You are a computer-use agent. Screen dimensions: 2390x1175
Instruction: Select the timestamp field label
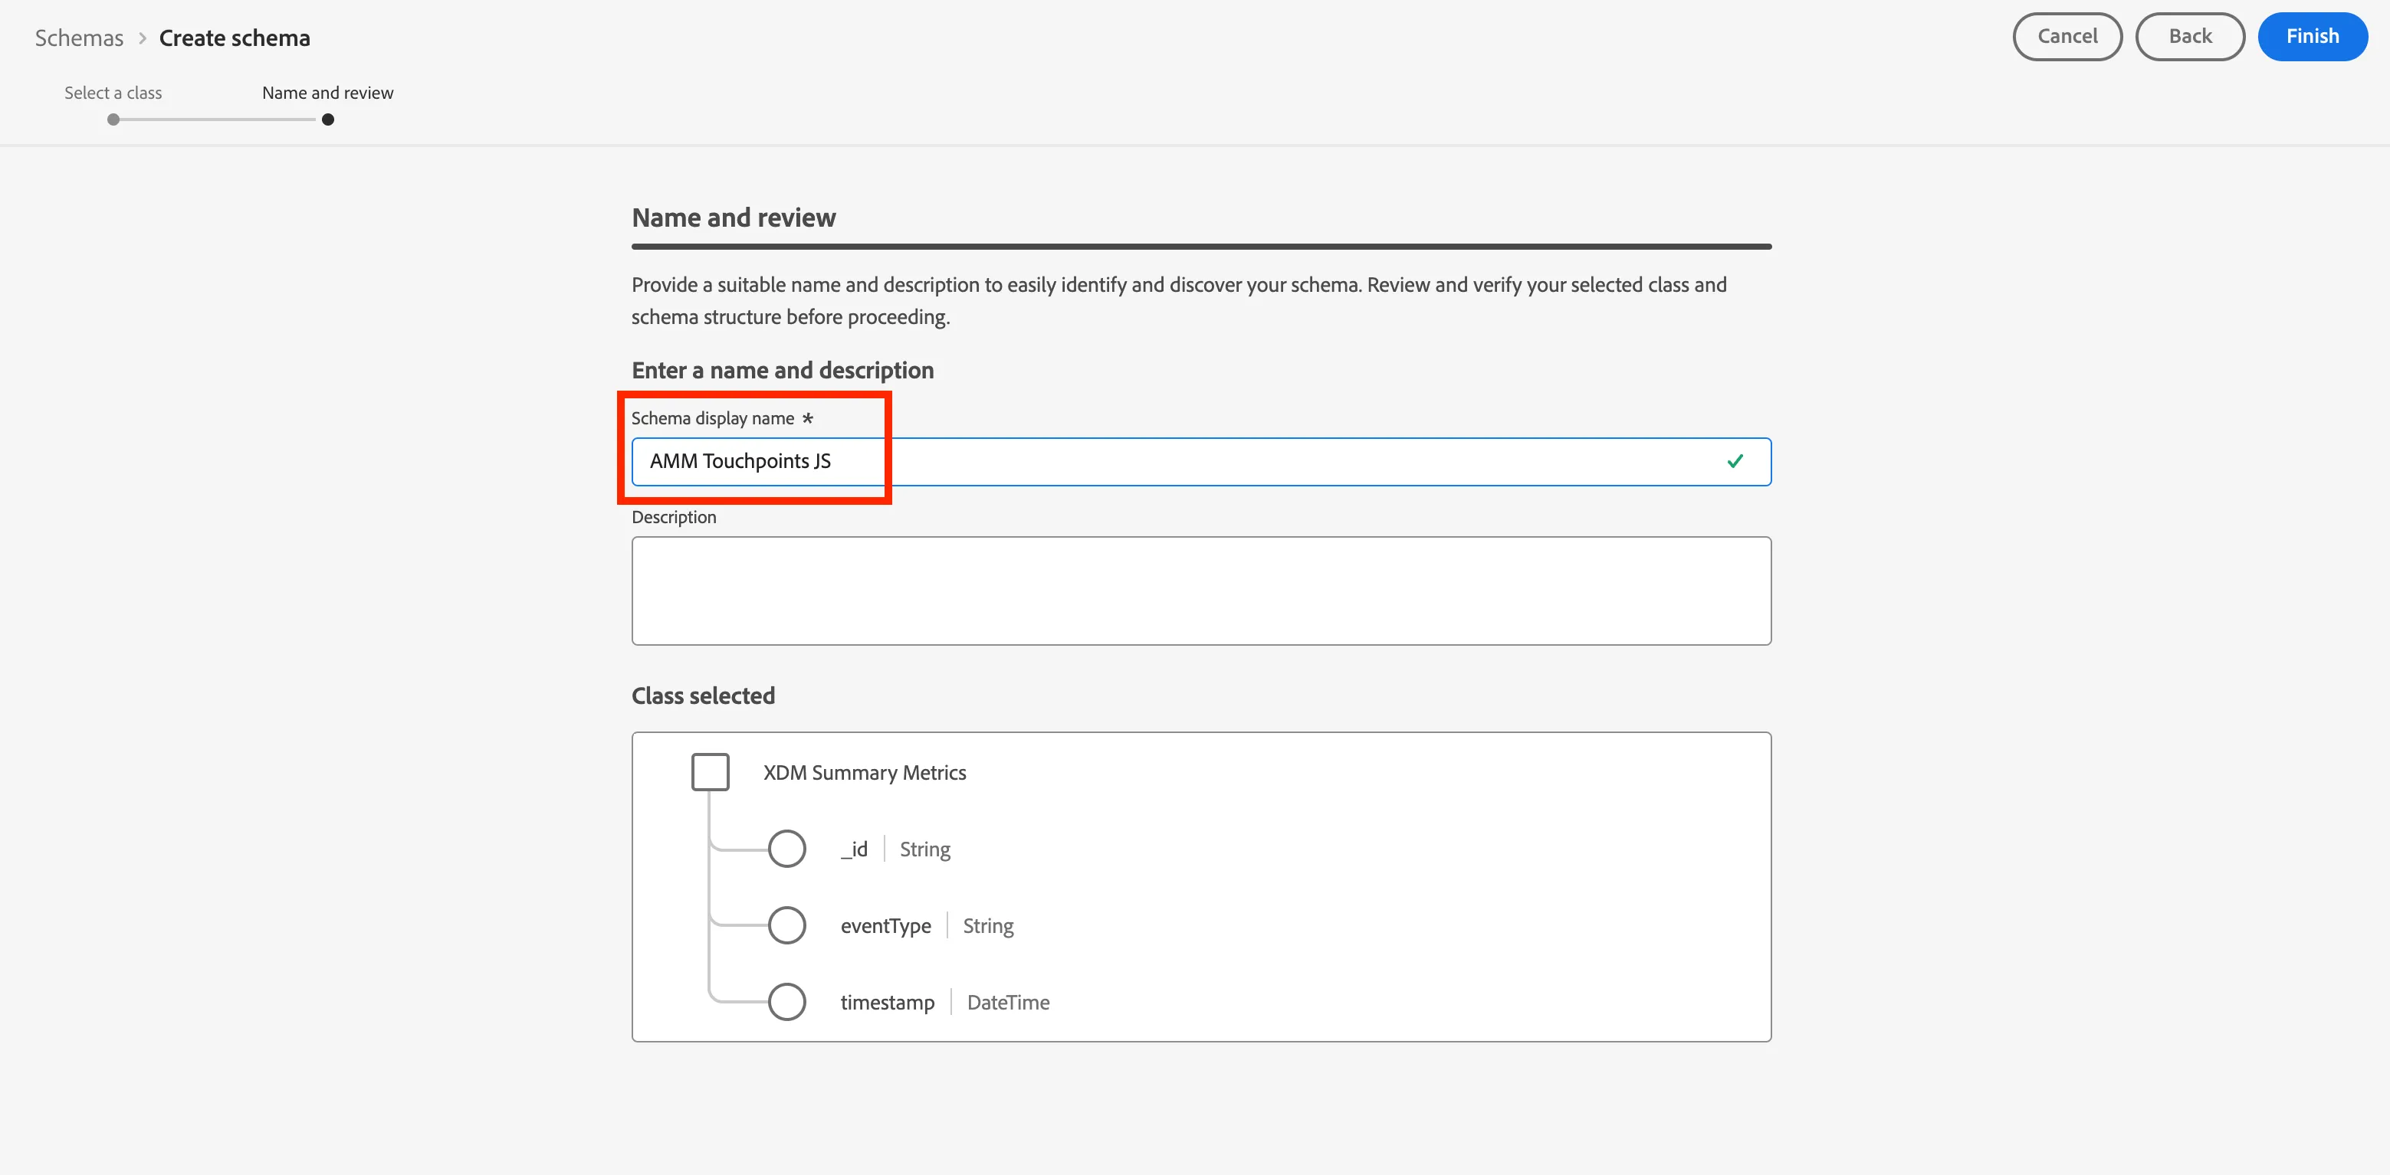(x=887, y=1003)
